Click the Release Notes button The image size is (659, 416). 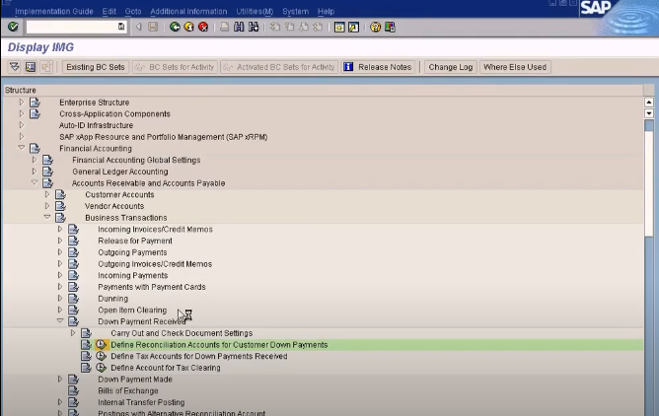click(378, 67)
